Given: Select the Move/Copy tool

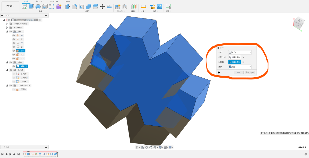Looking at the screenshot, I should 102,7.
